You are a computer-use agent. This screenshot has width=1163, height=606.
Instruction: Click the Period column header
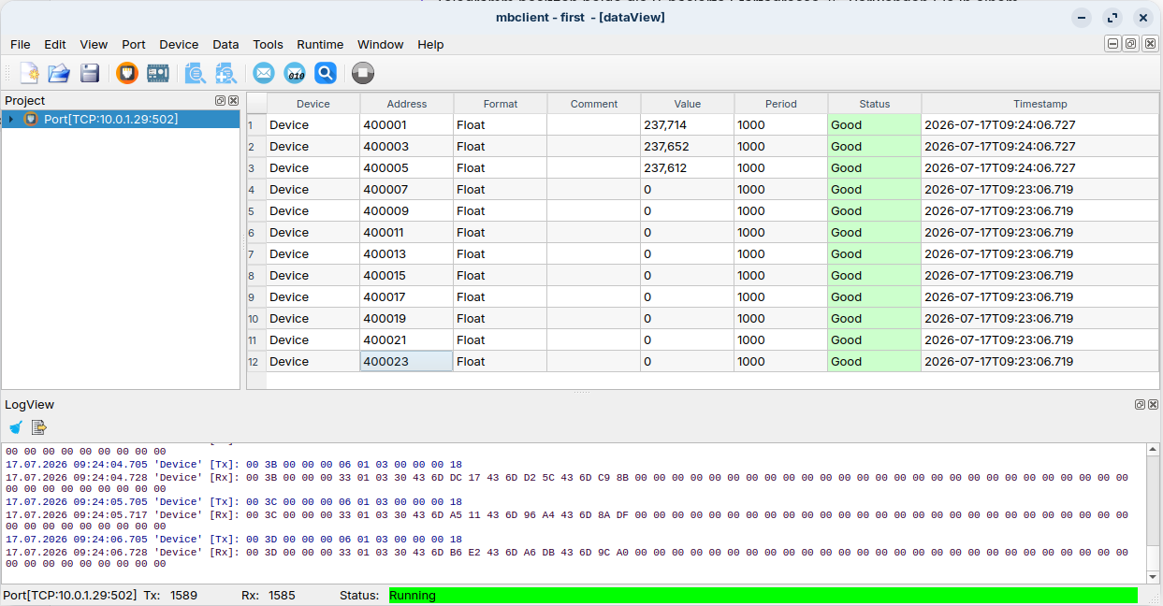click(781, 104)
